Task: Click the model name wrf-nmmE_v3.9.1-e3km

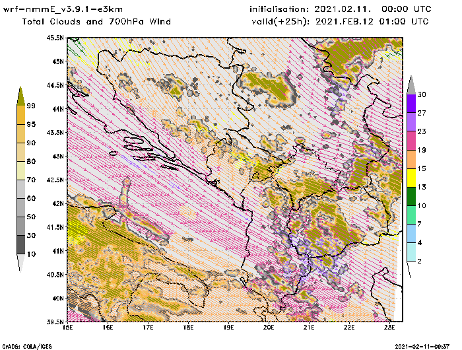Action: 63,9
